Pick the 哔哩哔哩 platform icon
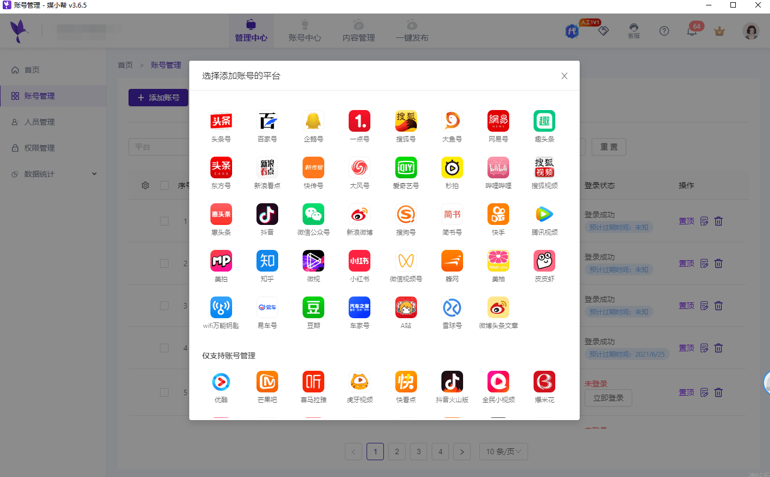The image size is (770, 477). [x=498, y=167]
